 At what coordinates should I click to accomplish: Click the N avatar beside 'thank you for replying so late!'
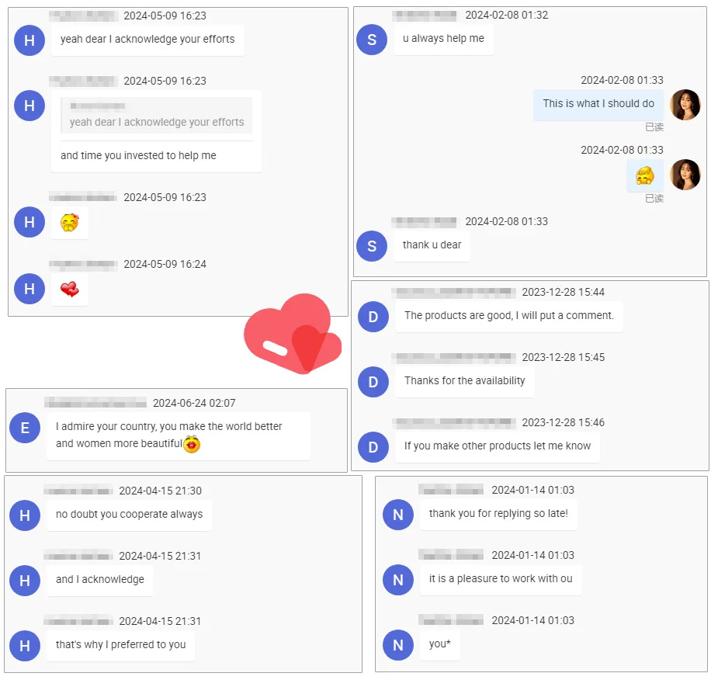(398, 515)
